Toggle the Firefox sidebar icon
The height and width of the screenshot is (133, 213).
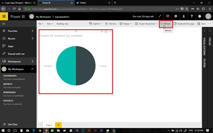pos(203,9)
